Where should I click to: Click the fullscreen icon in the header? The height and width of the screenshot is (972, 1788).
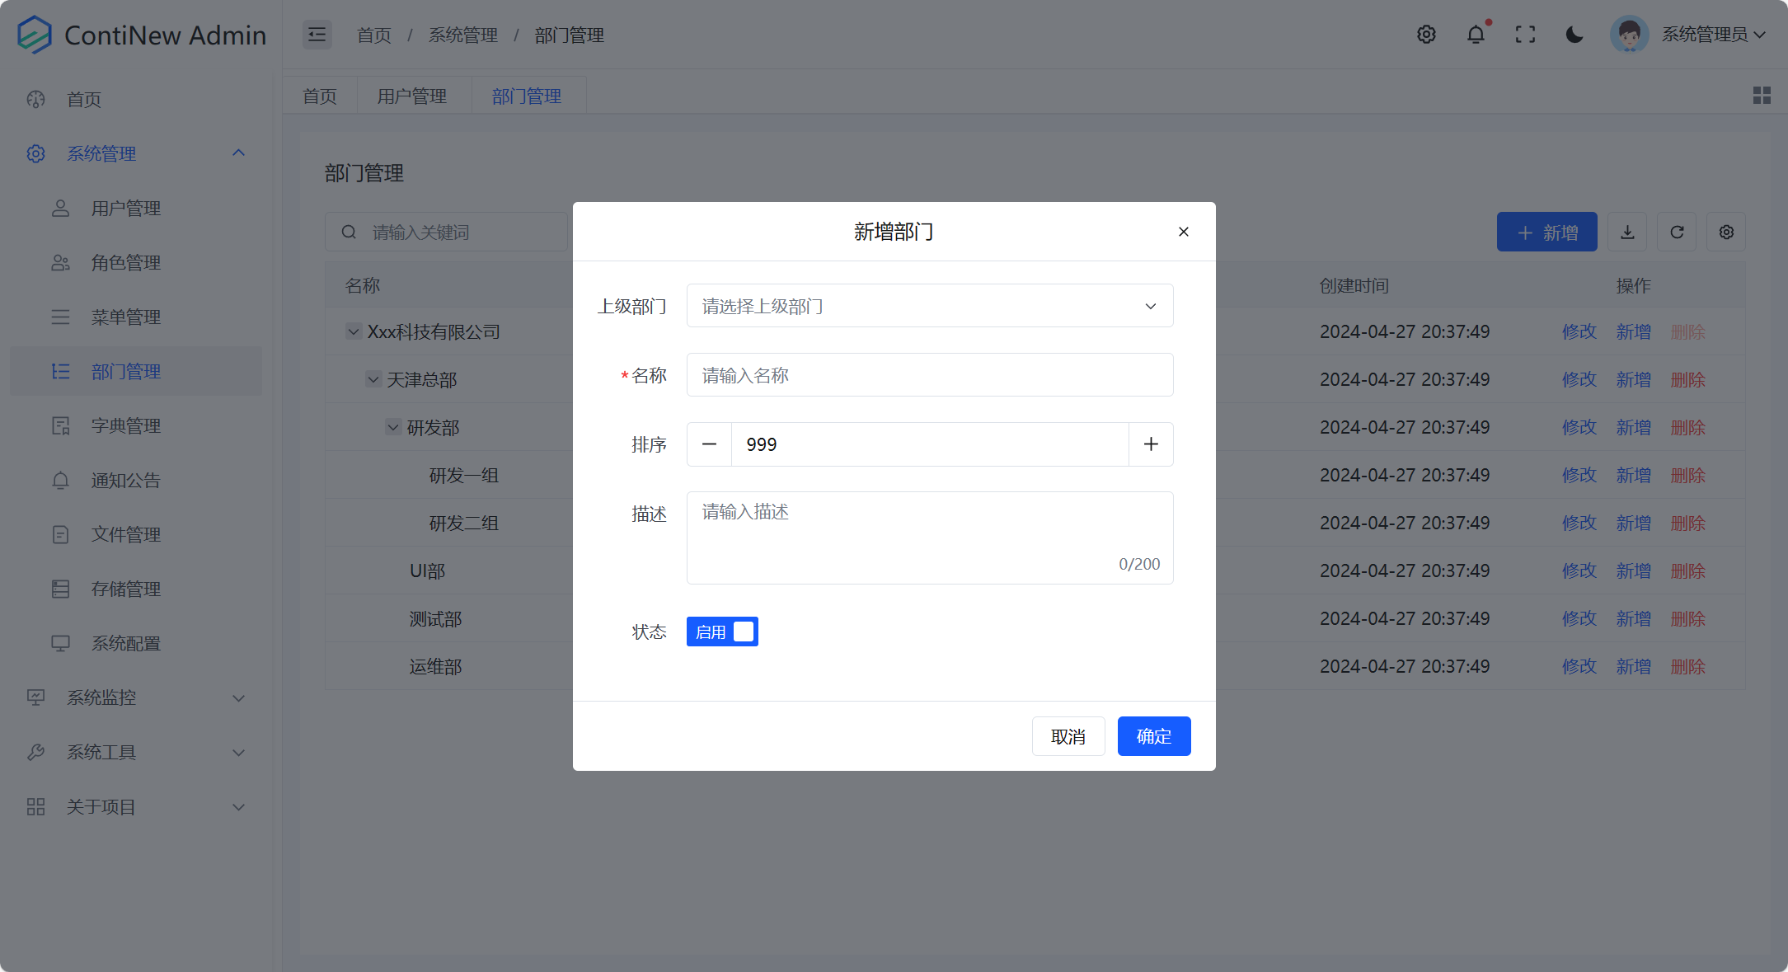[1525, 34]
